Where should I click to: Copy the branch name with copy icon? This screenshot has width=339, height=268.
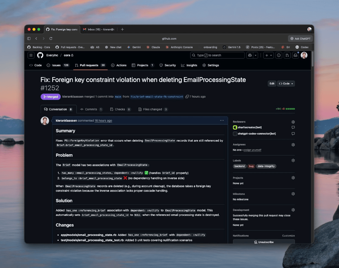pos(187,97)
